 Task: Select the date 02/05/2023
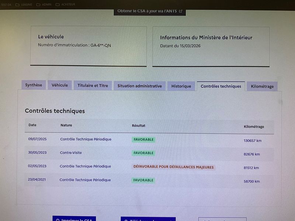[37, 166]
